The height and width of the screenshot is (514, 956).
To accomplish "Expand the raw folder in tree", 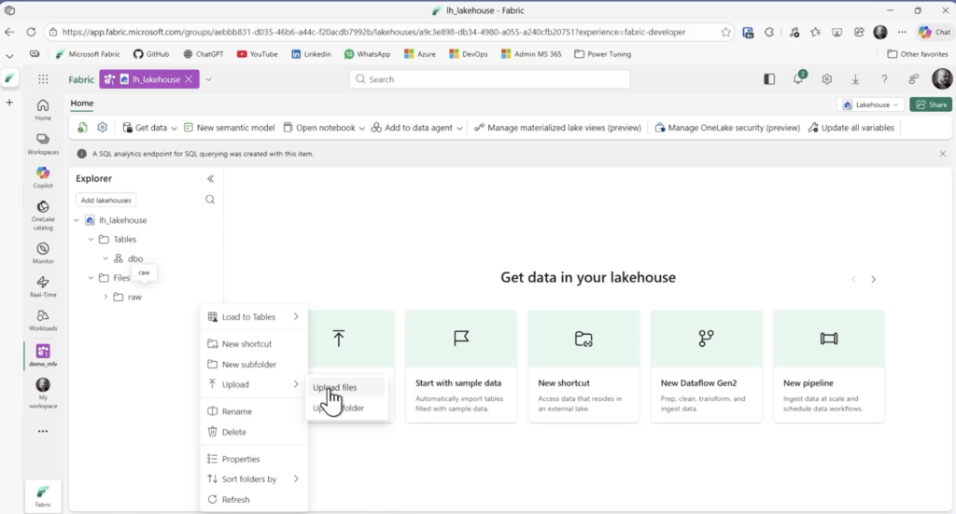I will (105, 297).
